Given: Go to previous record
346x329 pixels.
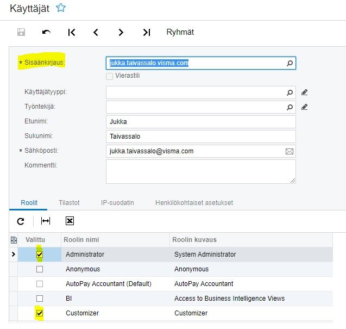Looking at the screenshot, I should [96, 32].
